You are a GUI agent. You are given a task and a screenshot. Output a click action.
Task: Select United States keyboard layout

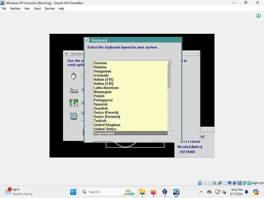click(x=130, y=129)
